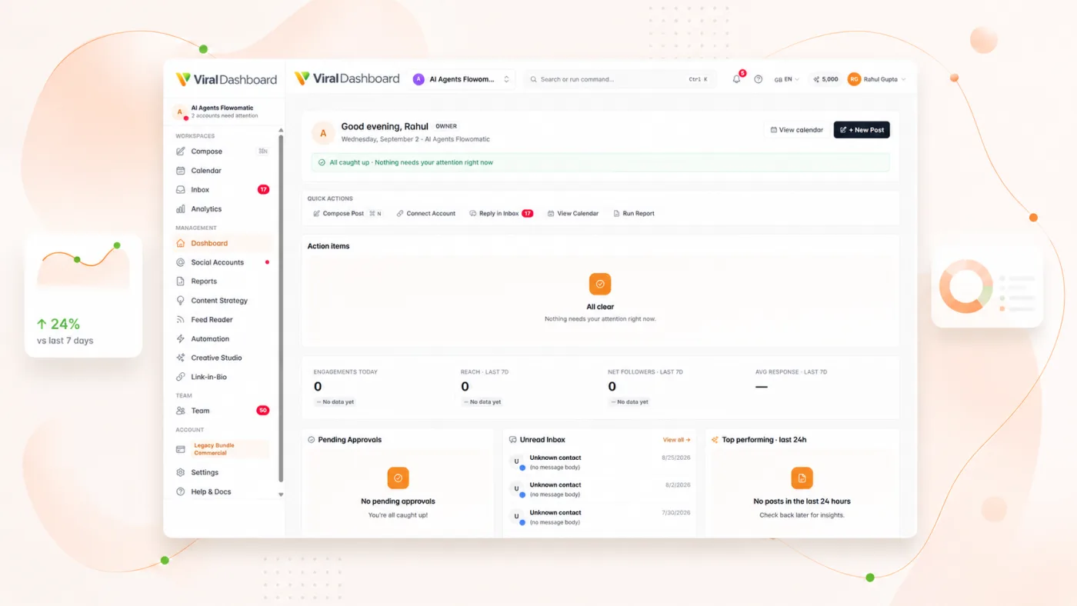Viewport: 1077px width, 606px height.
Task: Open Settings in the sidebar
Action: tap(223, 472)
